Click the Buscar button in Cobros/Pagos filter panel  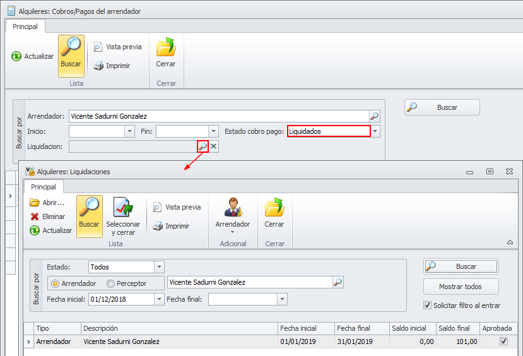point(442,107)
